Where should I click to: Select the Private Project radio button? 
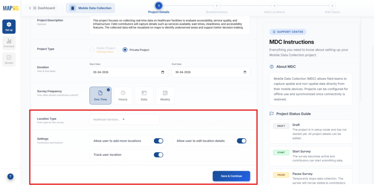coord(125,50)
